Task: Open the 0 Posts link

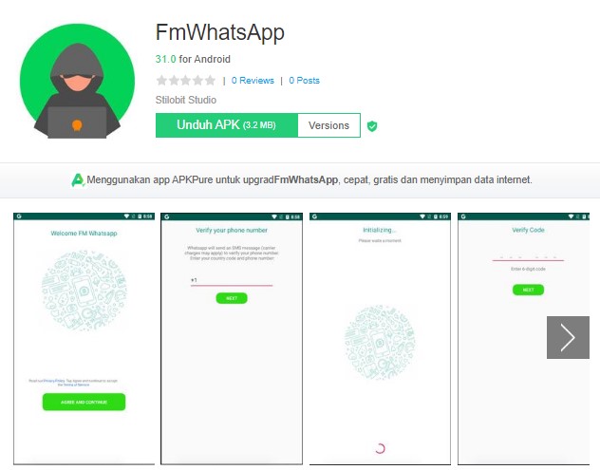Action: pos(304,81)
